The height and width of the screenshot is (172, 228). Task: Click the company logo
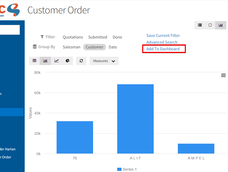tap(10, 10)
